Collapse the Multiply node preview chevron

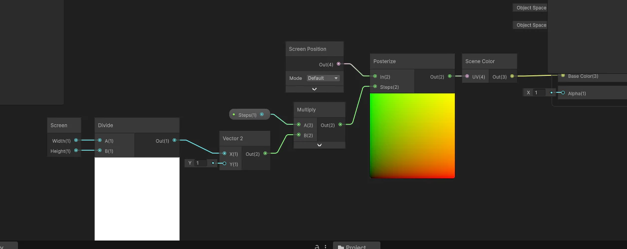point(319,145)
